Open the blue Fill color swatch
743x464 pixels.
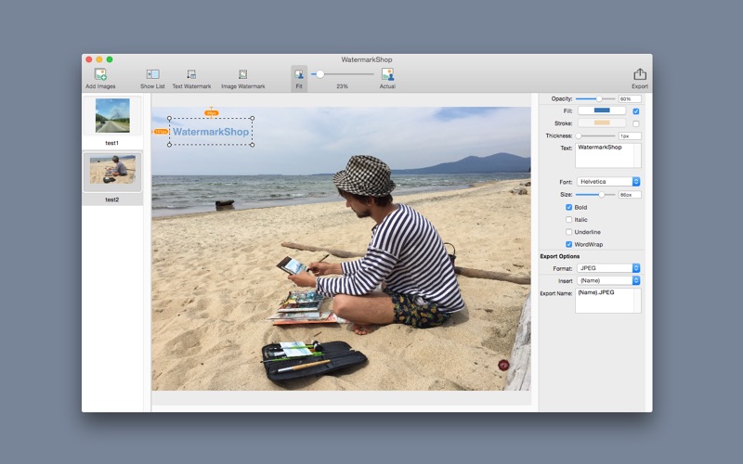pos(602,110)
